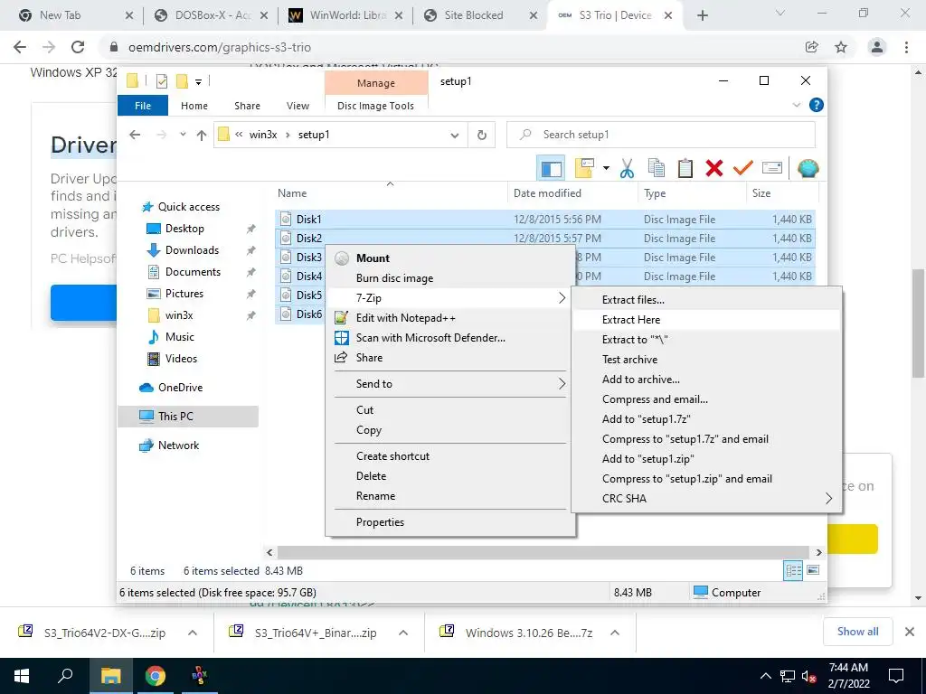Open Classic Shell settings shell icon
The width and height of the screenshot is (926, 694).
[808, 169]
